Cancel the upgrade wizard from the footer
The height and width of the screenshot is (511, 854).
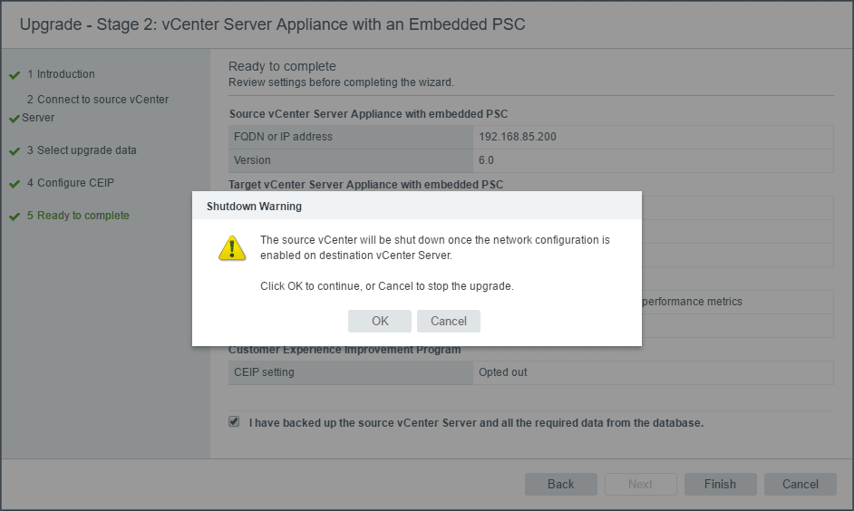coord(800,484)
